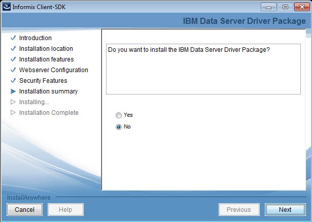Click the checkmark next to Webserver Configuration
Viewport: 312px width, 222px height.
pos(13,70)
